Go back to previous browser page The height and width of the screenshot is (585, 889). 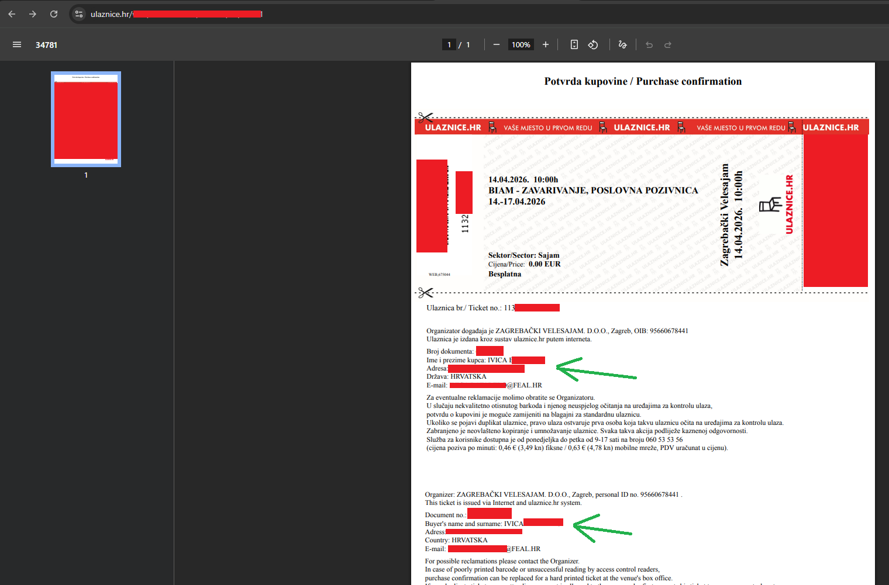coord(12,14)
